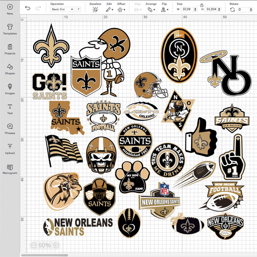Toggle the size lock aspect ratio icon
257x257 pixels.
tap(202, 5)
